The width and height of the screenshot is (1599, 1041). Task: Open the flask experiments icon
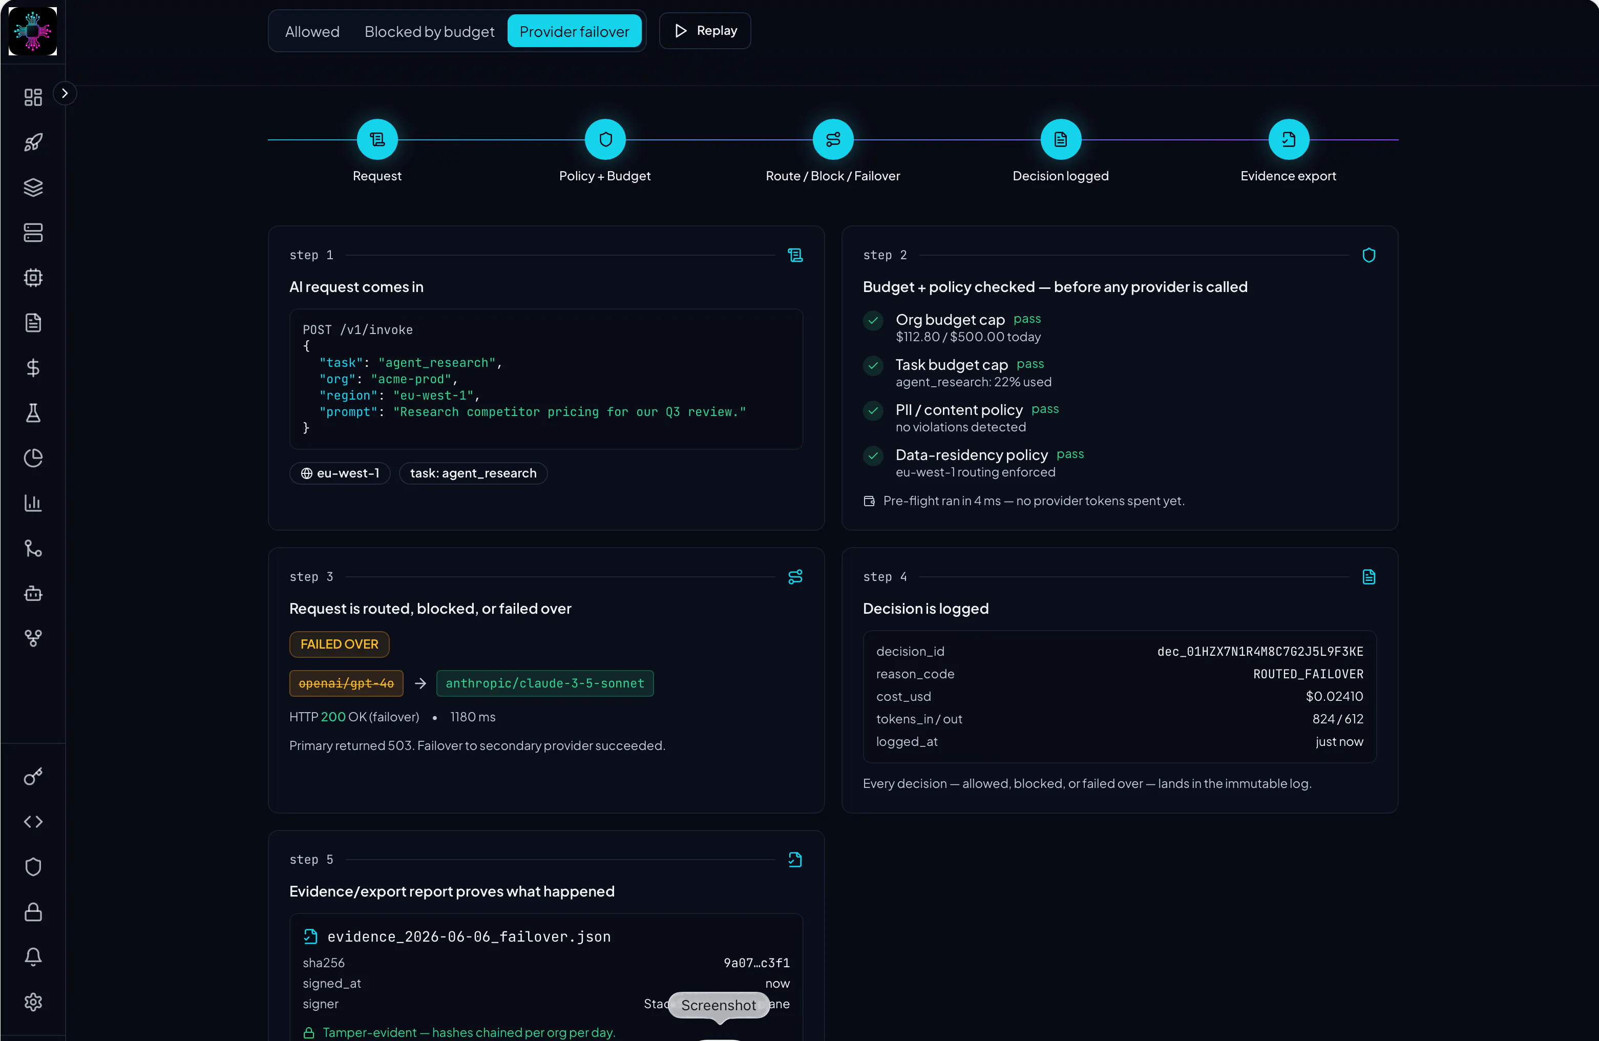(x=33, y=412)
